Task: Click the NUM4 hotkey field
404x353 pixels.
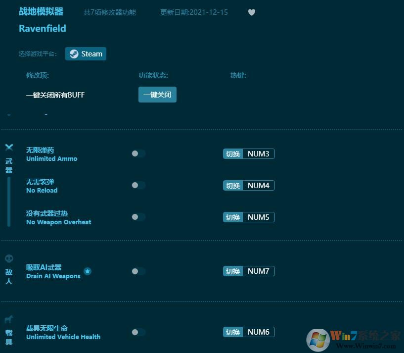Action: [259, 185]
